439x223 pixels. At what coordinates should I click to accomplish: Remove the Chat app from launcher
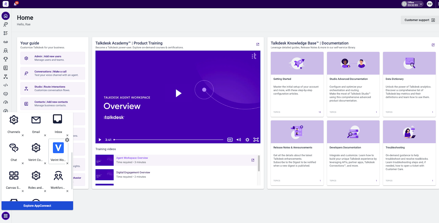pyautogui.click(x=23, y=163)
